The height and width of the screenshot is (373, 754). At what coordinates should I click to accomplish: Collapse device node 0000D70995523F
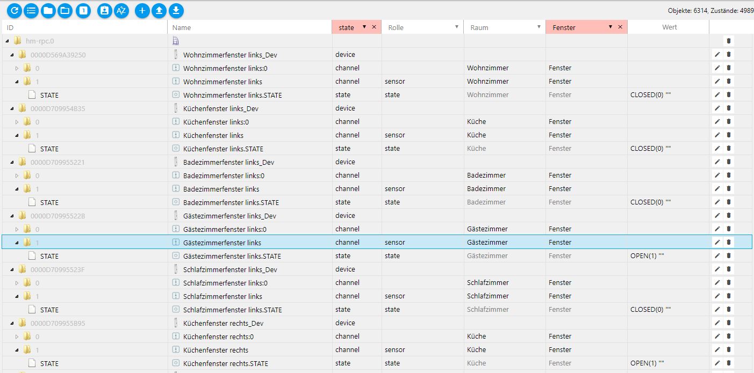click(12, 269)
